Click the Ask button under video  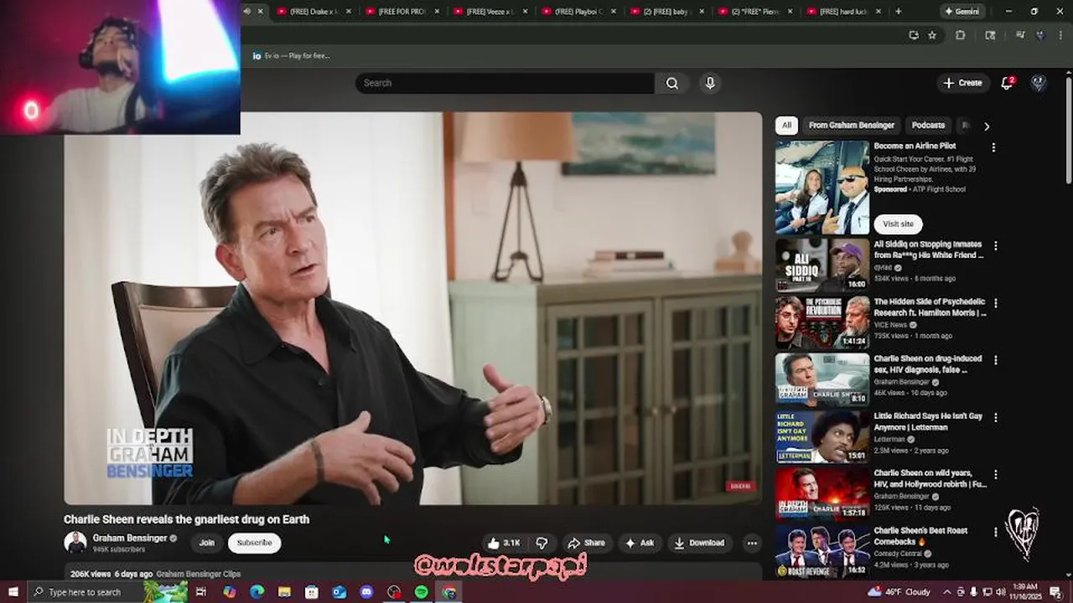coord(639,543)
